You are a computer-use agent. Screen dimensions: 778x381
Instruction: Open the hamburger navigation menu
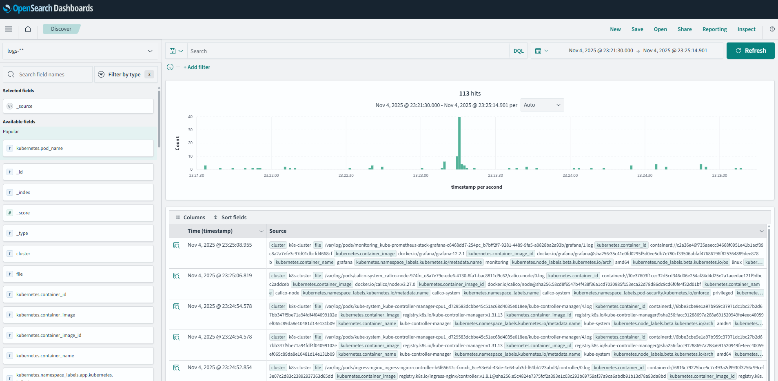pyautogui.click(x=9, y=29)
